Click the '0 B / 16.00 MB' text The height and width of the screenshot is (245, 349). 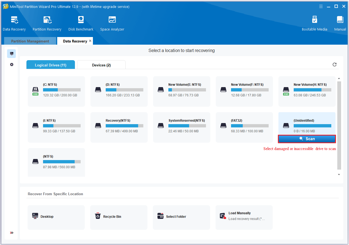304,131
